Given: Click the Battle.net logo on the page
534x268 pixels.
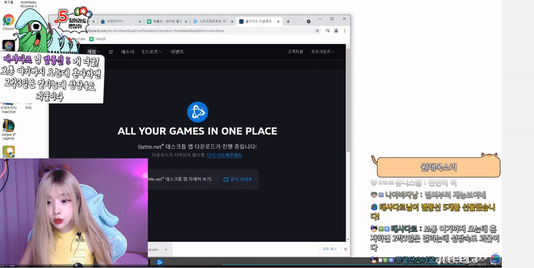Looking at the screenshot, I should click(x=198, y=112).
